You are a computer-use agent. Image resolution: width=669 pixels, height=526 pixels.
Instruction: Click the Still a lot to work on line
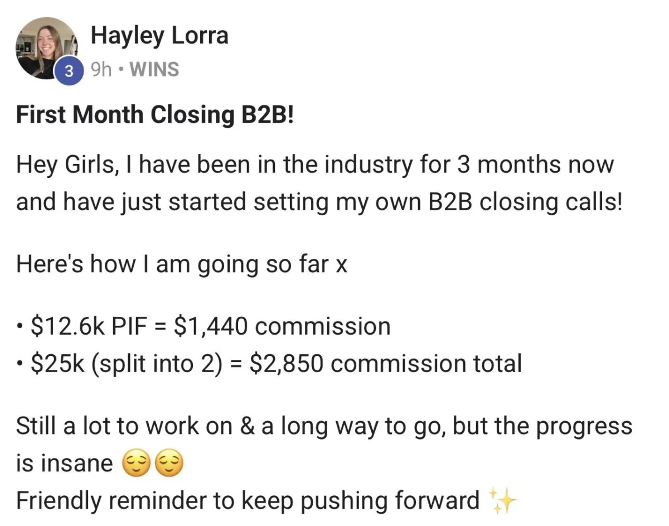click(324, 426)
